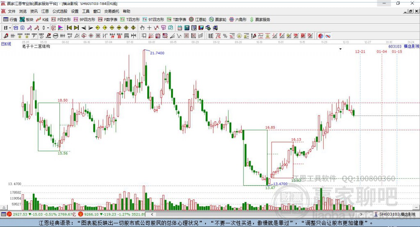This screenshot has width=420, height=227.
Task: Jump to first bar with skip-to-start arrow
Action: click(x=69, y=27)
